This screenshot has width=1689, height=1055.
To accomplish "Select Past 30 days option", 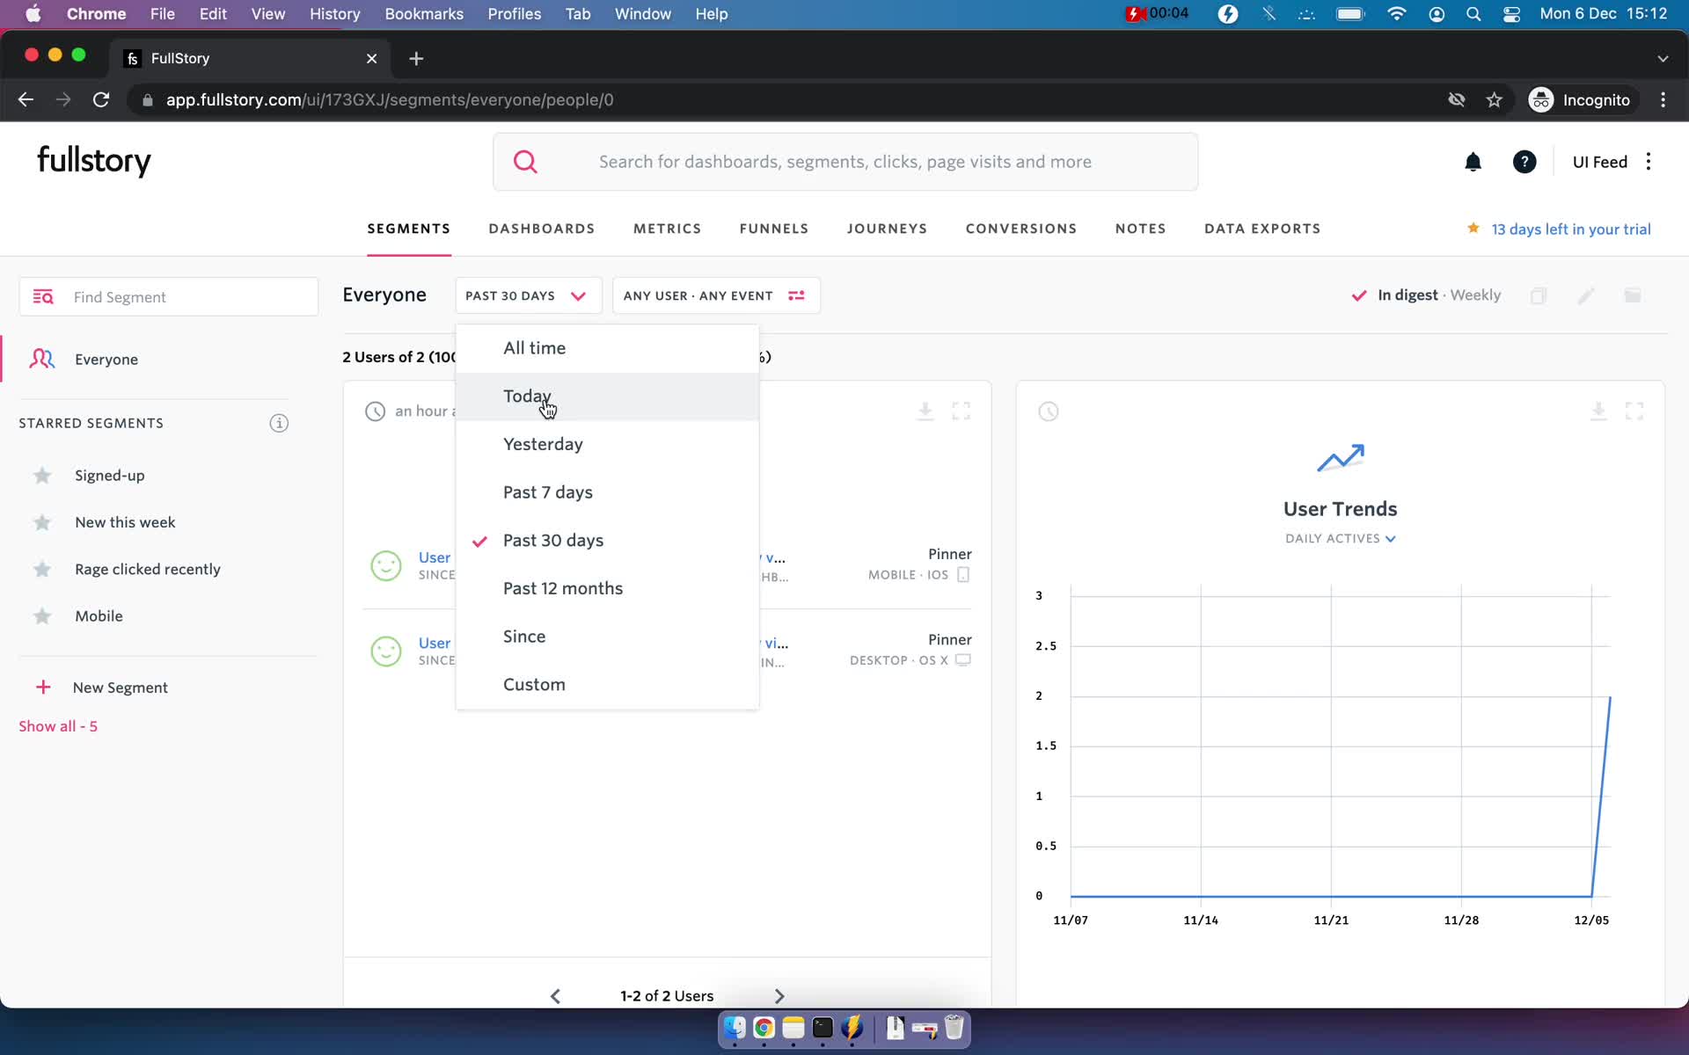I will coord(607,541).
